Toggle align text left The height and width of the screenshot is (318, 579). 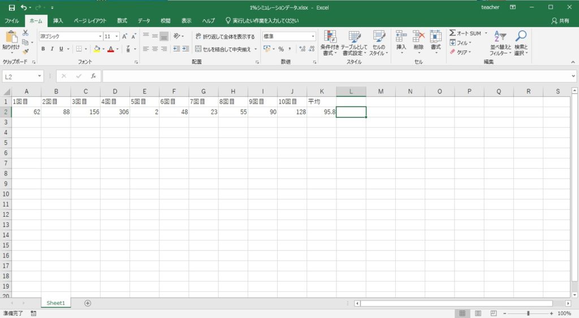coord(146,49)
